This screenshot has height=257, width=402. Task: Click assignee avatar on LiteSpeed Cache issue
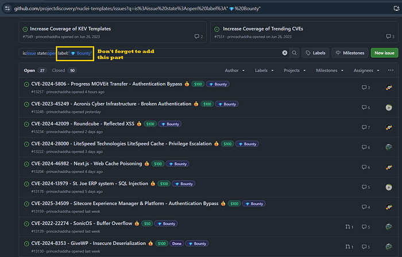[x=389, y=148]
